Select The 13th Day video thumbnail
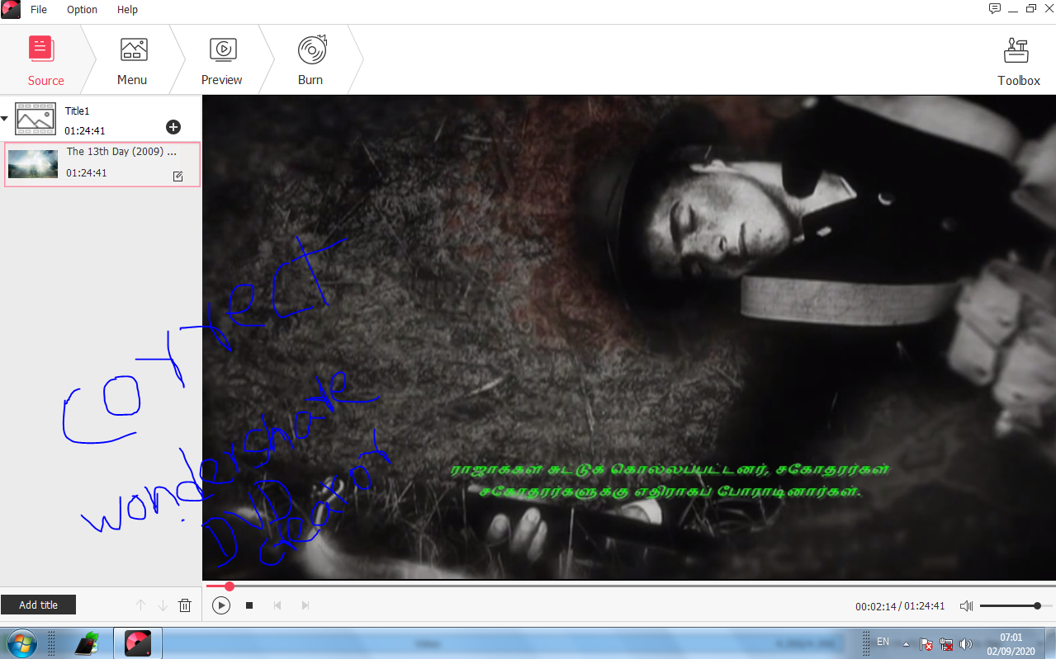The height and width of the screenshot is (659, 1056). tap(33, 164)
